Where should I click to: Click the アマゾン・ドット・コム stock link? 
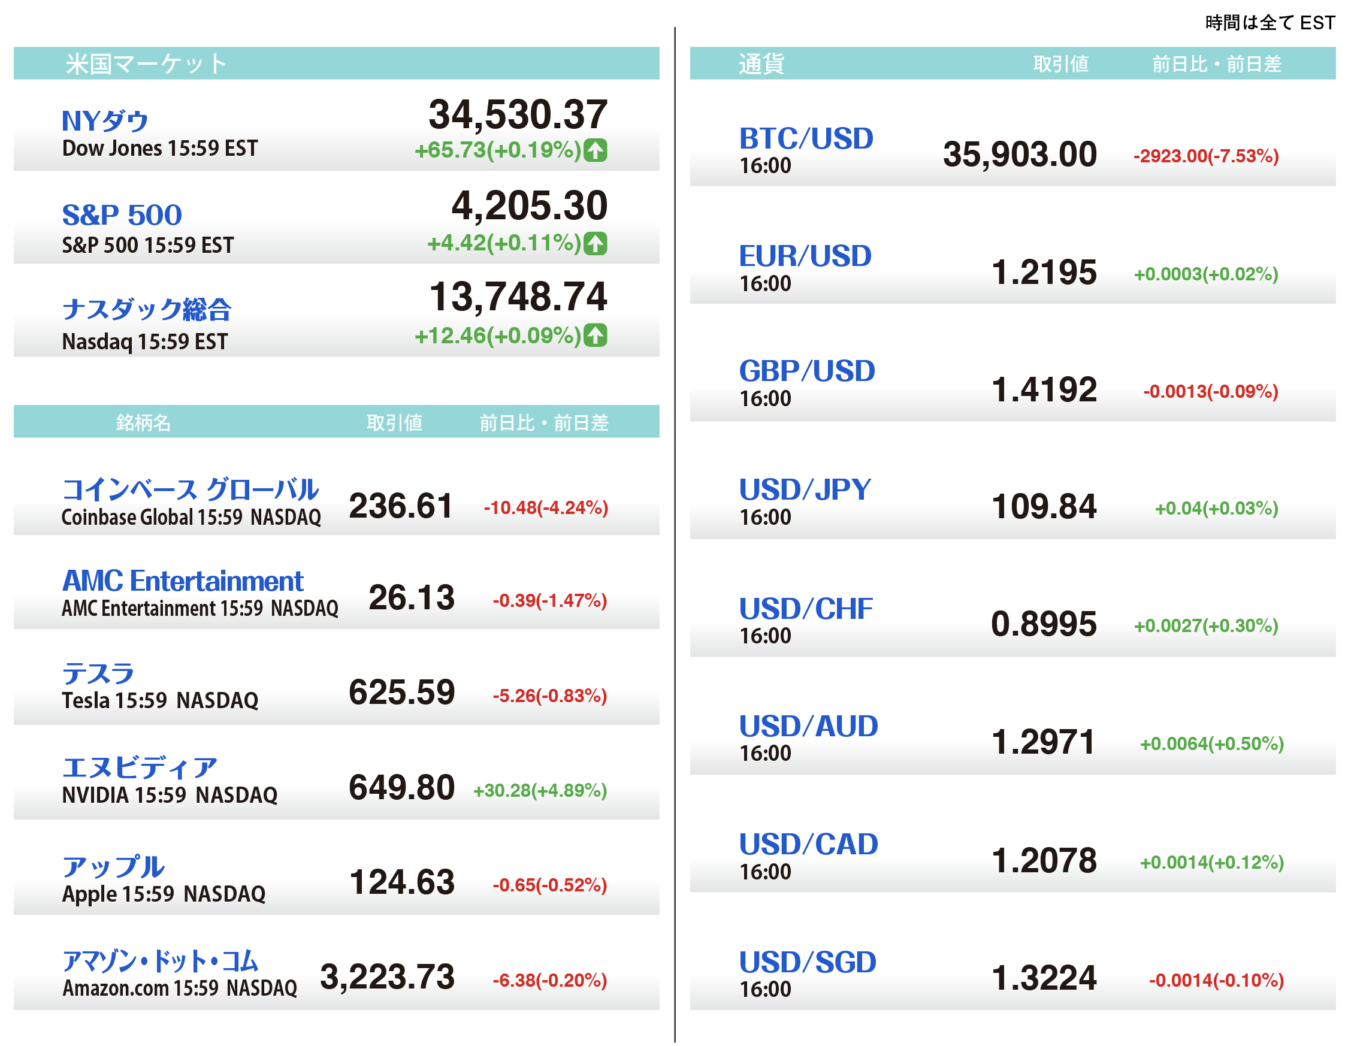[x=160, y=961]
